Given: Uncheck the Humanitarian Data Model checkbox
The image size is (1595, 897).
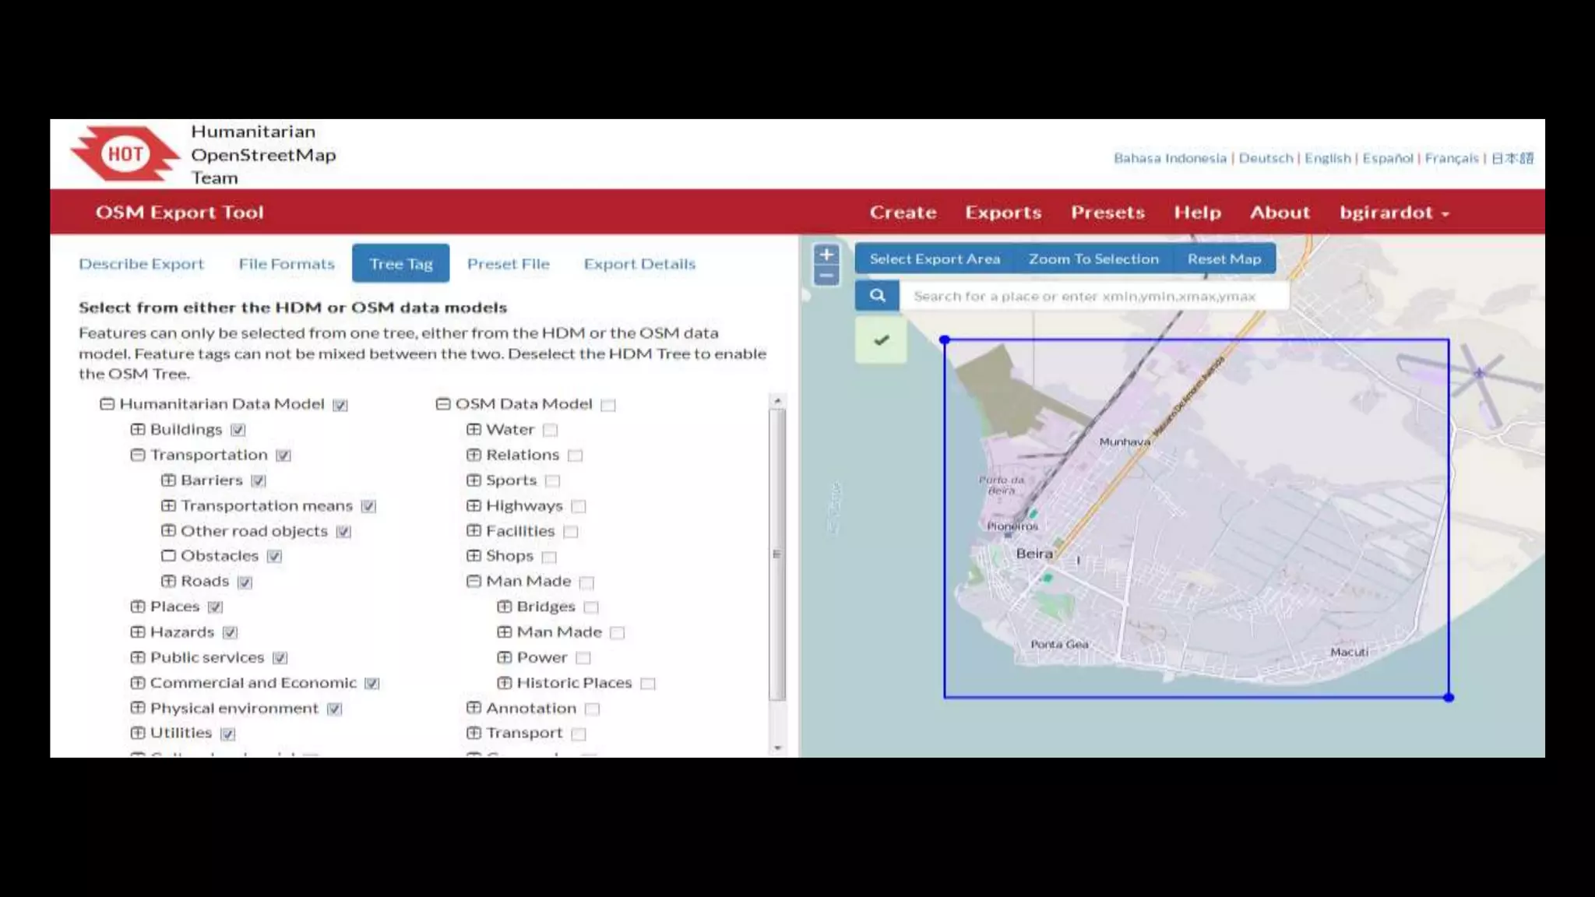Looking at the screenshot, I should tap(340, 405).
